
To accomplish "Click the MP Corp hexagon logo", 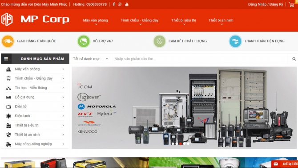I will pos(7,19).
